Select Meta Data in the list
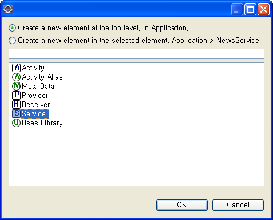273x220 pixels. [x=38, y=86]
